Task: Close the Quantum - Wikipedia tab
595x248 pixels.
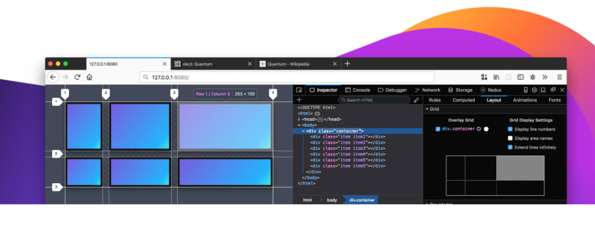Action: coord(335,64)
